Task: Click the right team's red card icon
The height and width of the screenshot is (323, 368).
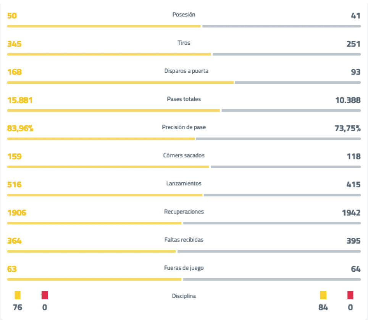Action: click(x=350, y=295)
